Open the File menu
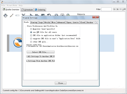 (3, 5)
